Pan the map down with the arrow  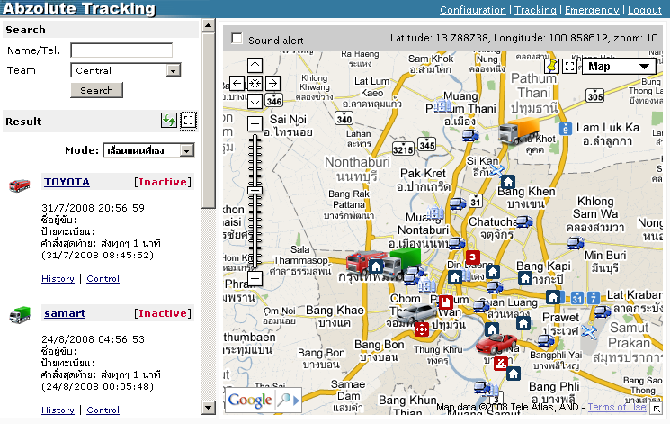[x=255, y=101]
